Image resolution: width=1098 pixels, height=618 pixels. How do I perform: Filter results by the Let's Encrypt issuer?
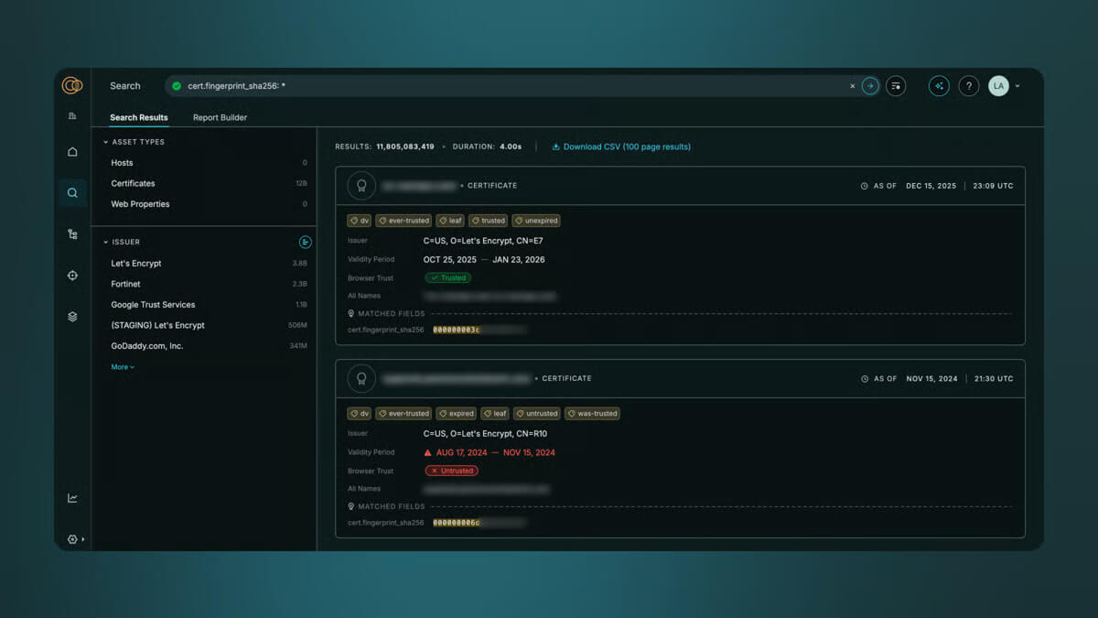click(x=134, y=263)
